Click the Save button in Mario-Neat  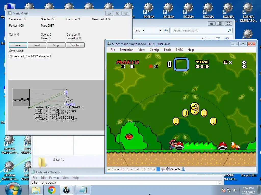(x=18, y=45)
